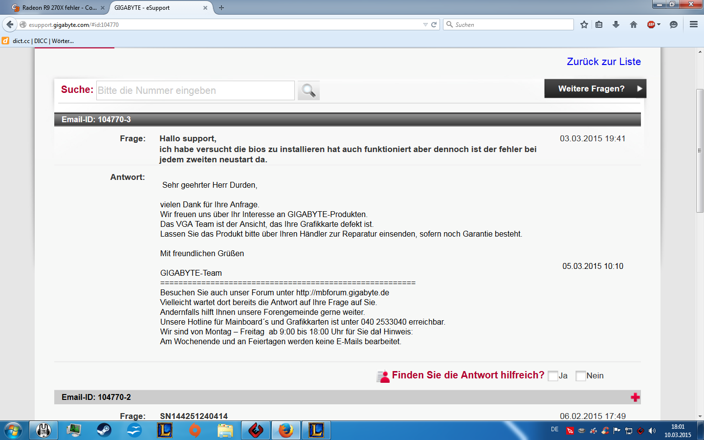Close the 'Radeon R9 270X fehler' tab
704x440 pixels.
coord(103,8)
